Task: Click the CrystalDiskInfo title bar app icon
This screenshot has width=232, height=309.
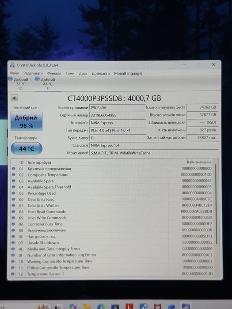Action: (x=12, y=65)
